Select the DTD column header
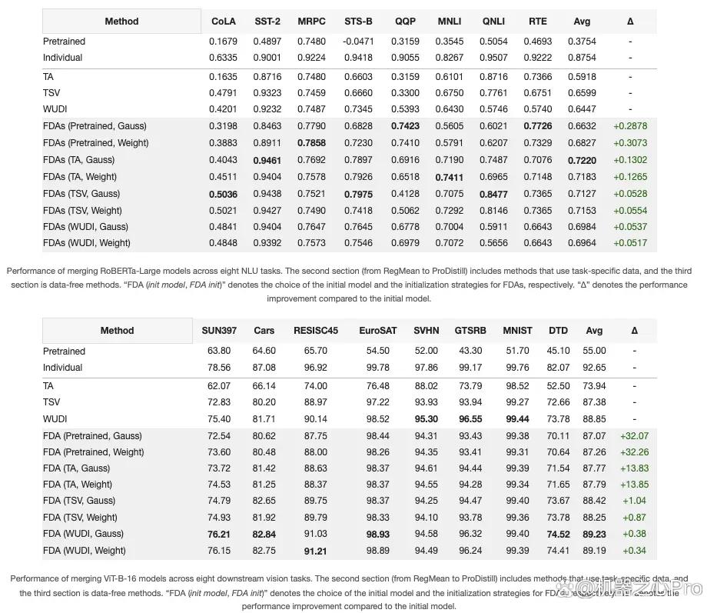The width and height of the screenshot is (717, 613). point(559,331)
